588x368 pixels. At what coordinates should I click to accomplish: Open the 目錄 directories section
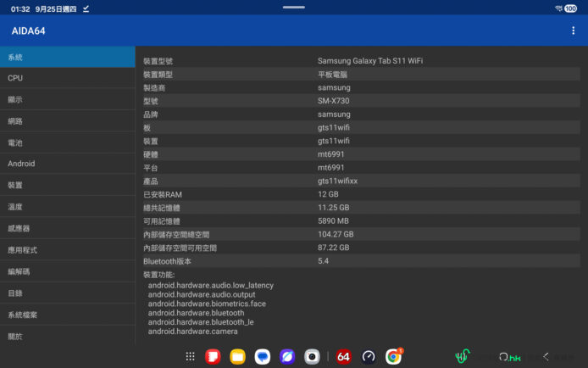68,293
